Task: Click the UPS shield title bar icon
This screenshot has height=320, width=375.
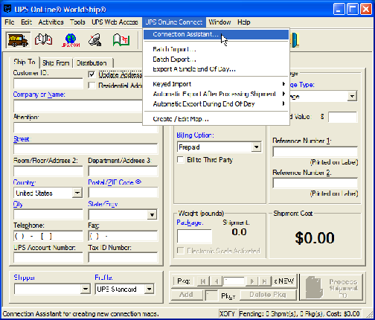Action: pyautogui.click(x=7, y=9)
